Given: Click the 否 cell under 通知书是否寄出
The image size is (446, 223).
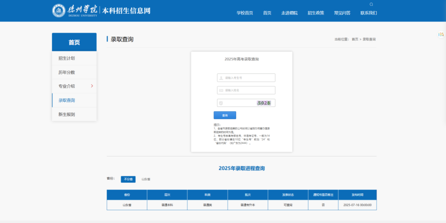Looking at the screenshot, I should click(323, 205).
